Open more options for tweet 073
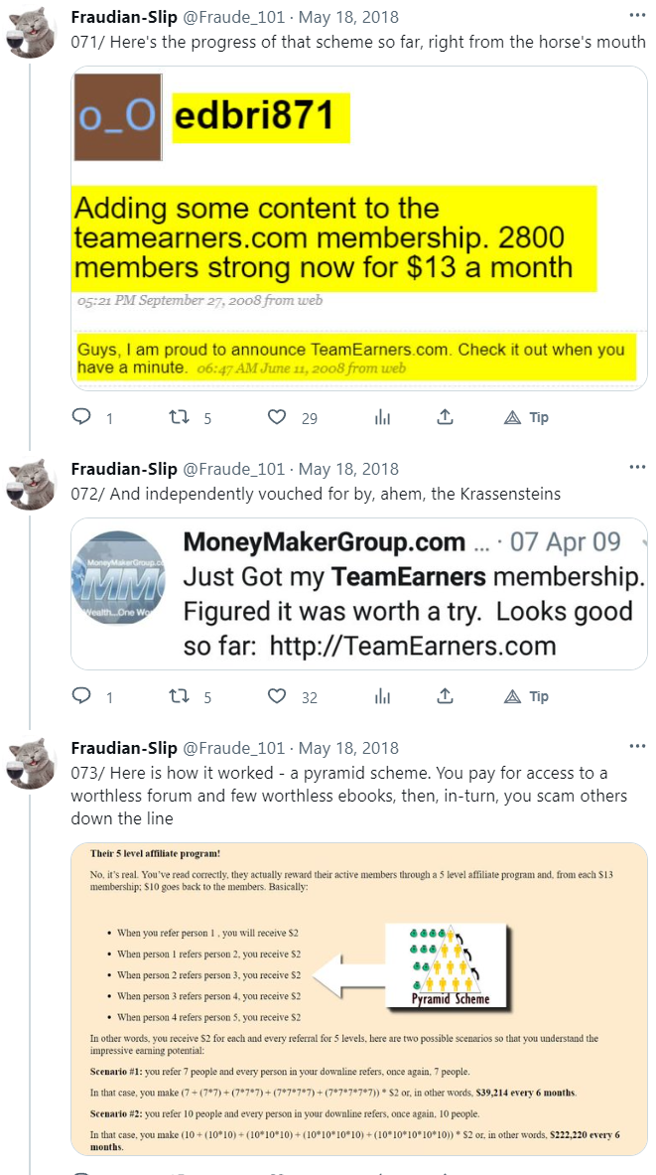 (x=636, y=748)
